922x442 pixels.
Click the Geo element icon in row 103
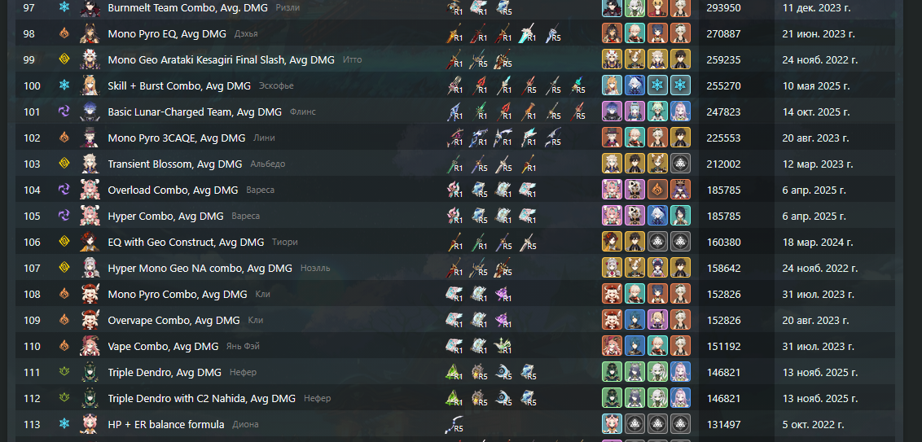64,164
